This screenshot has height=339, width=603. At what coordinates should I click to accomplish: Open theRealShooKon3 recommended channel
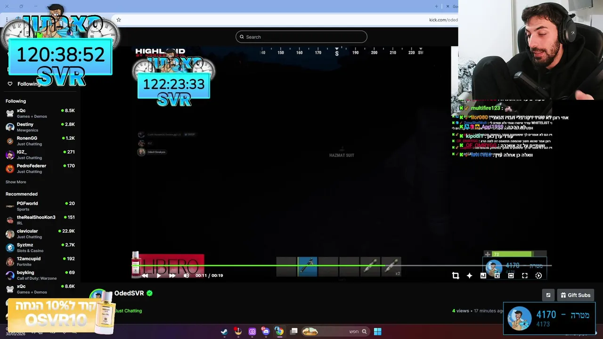point(40,220)
